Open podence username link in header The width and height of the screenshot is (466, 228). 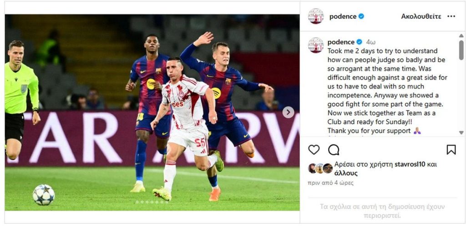(x=343, y=17)
